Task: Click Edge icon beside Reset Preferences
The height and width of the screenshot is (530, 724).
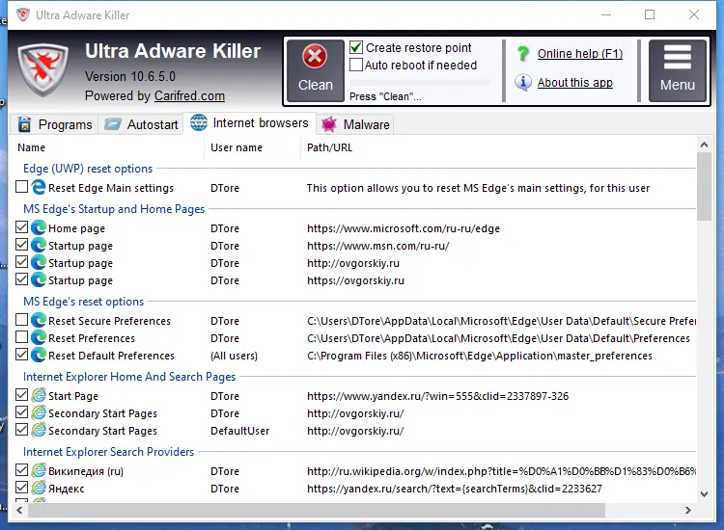Action: point(39,338)
